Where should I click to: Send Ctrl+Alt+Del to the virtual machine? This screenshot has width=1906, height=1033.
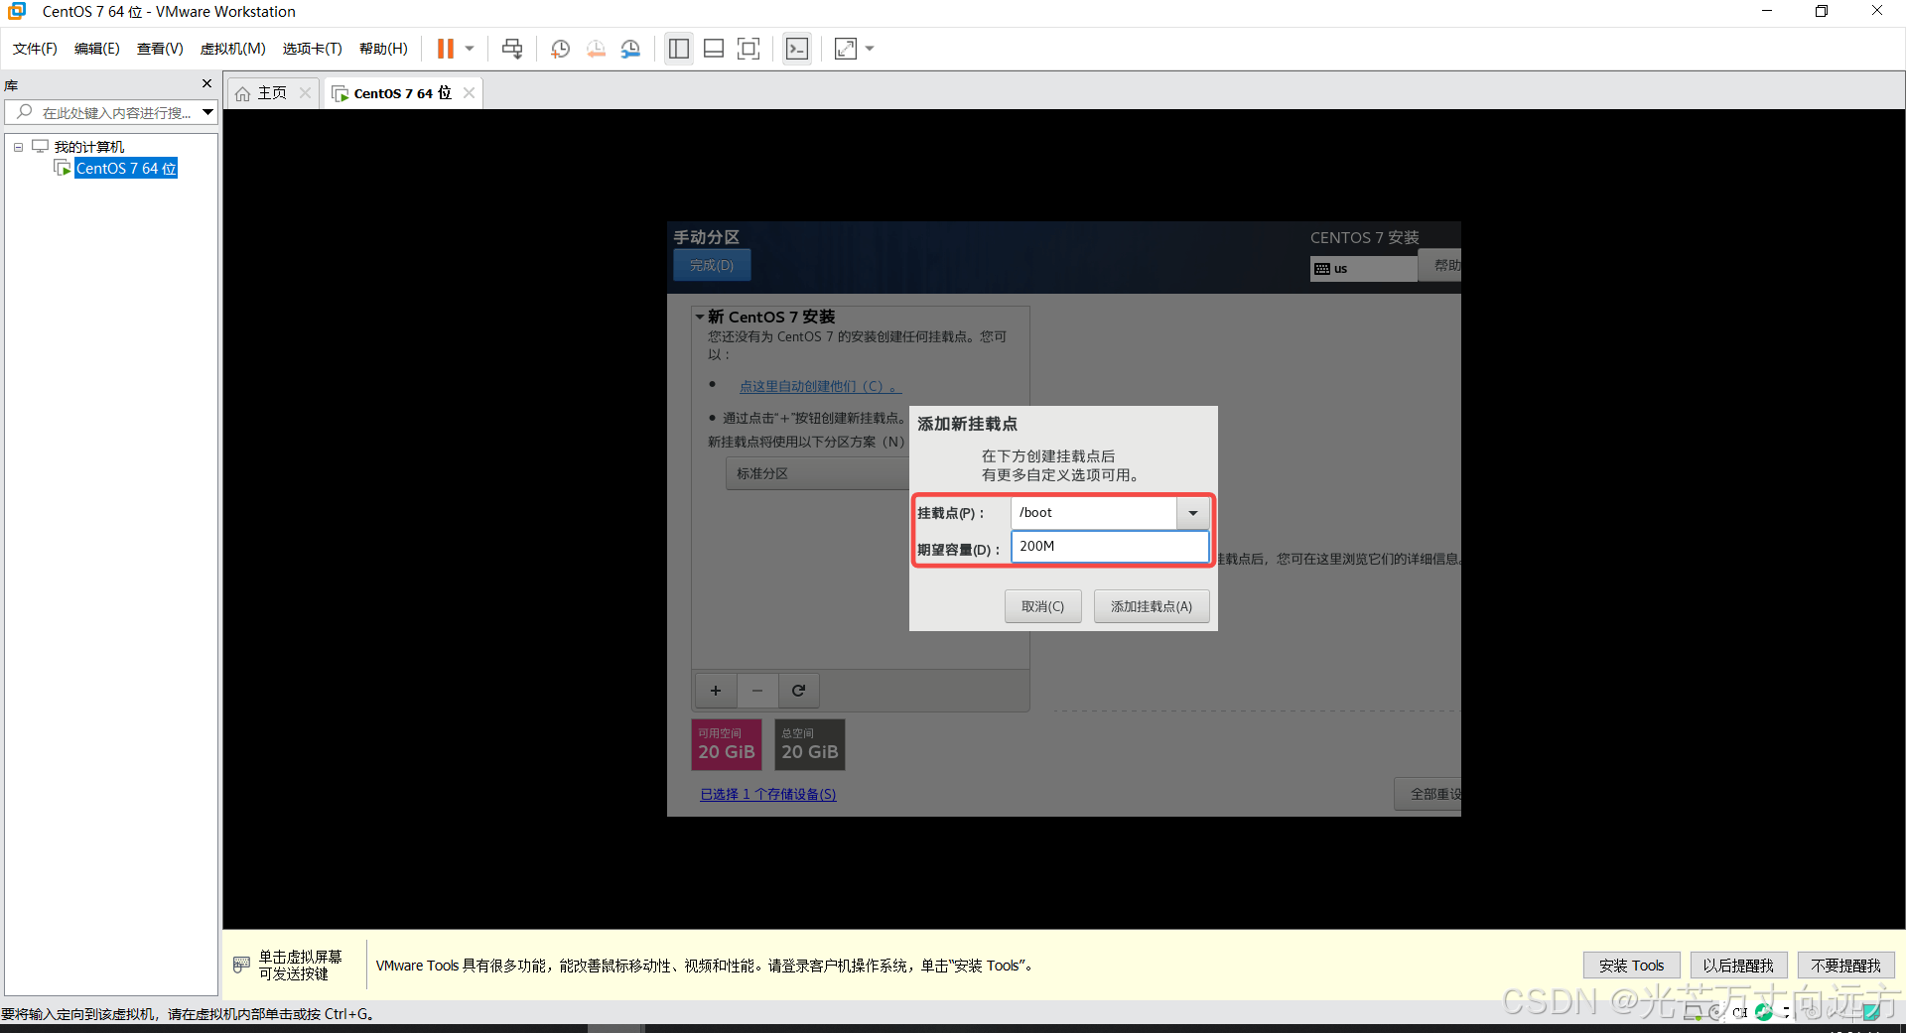tap(512, 49)
